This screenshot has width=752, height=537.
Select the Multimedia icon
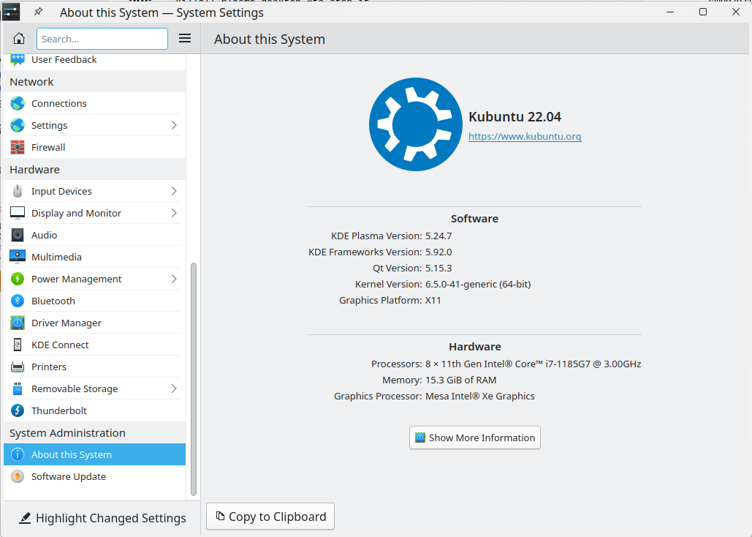point(18,257)
